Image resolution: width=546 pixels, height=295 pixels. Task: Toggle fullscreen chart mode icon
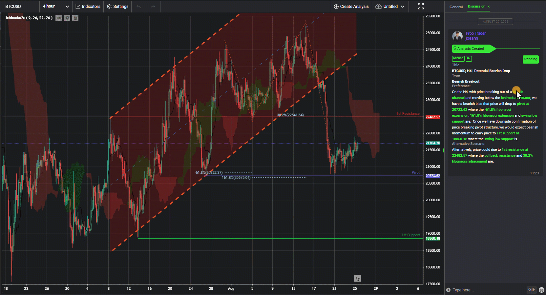tap(421, 7)
